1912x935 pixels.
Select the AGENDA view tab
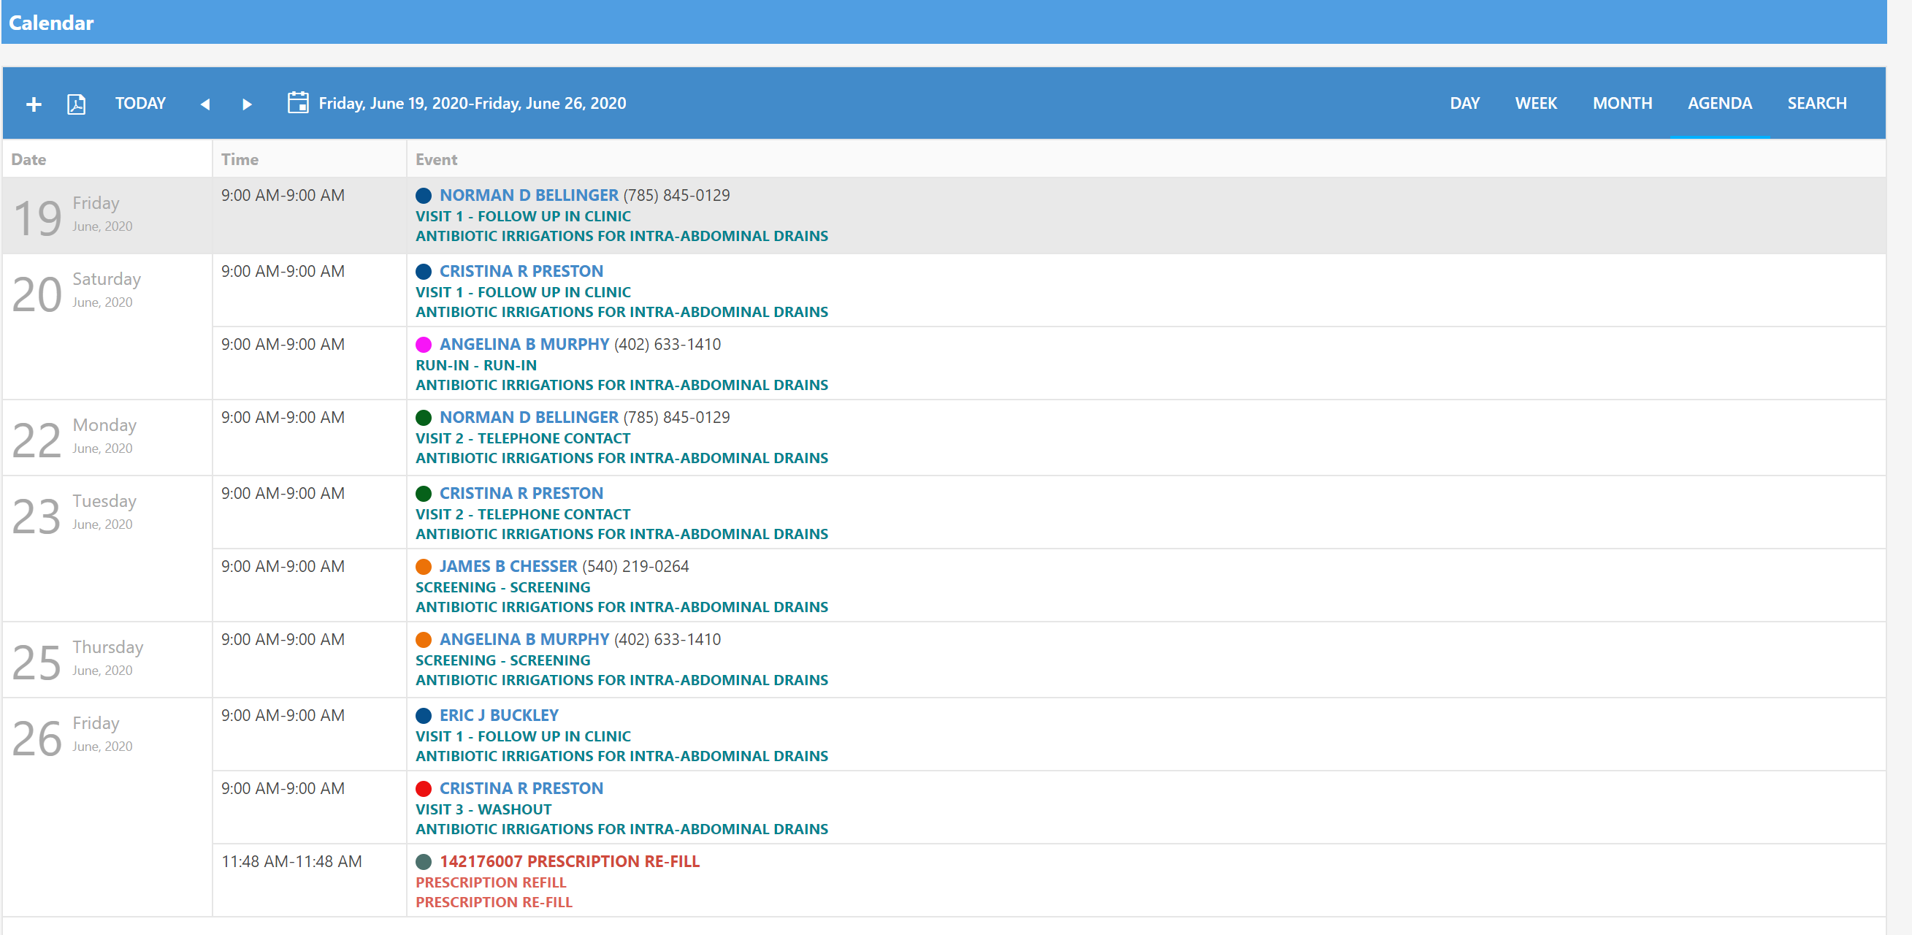[x=1719, y=103]
